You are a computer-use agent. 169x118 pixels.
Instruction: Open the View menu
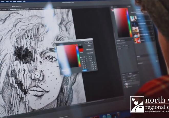pos(14,1)
